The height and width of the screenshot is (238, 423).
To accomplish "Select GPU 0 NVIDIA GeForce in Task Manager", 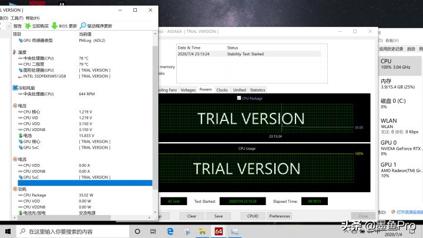I will (x=400, y=148).
